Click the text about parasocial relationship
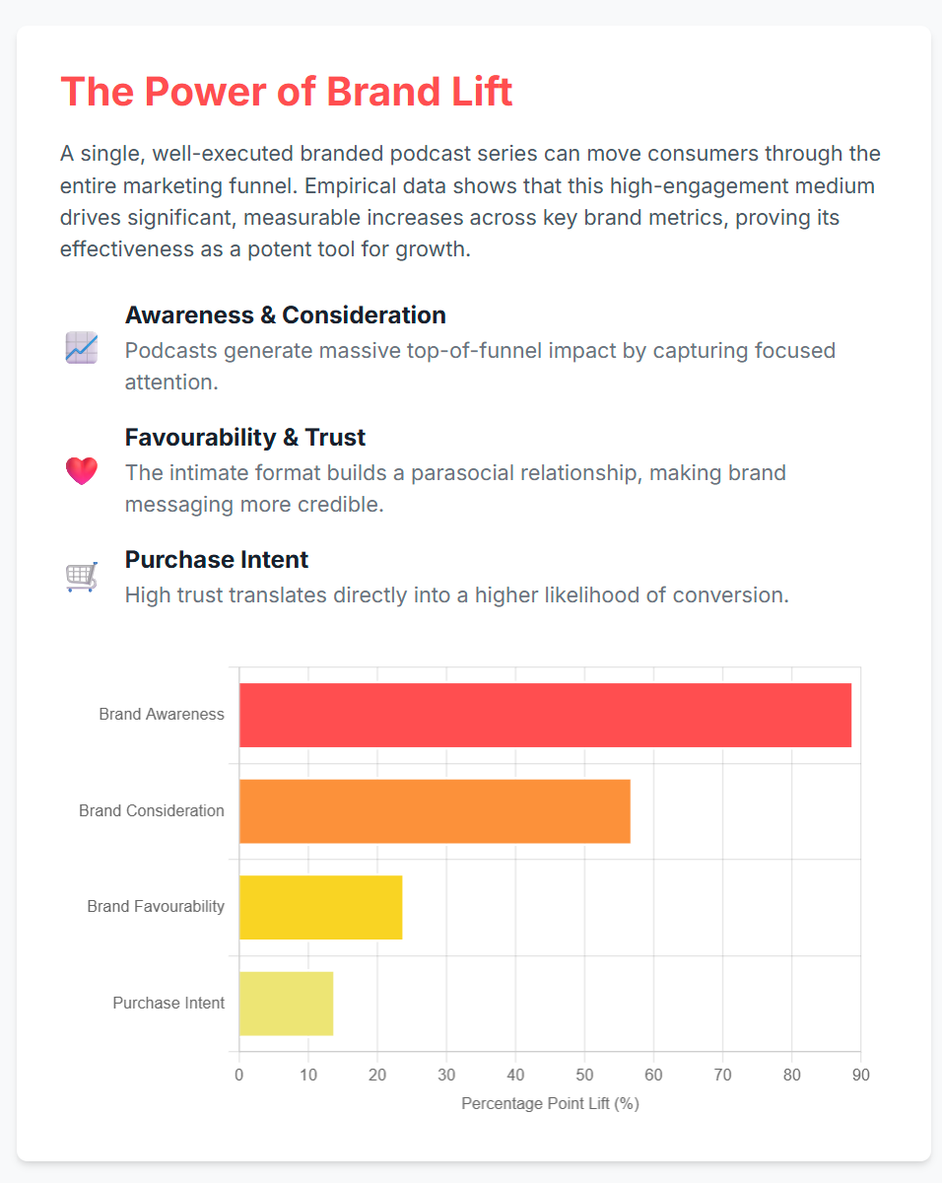942x1183 pixels. (455, 488)
